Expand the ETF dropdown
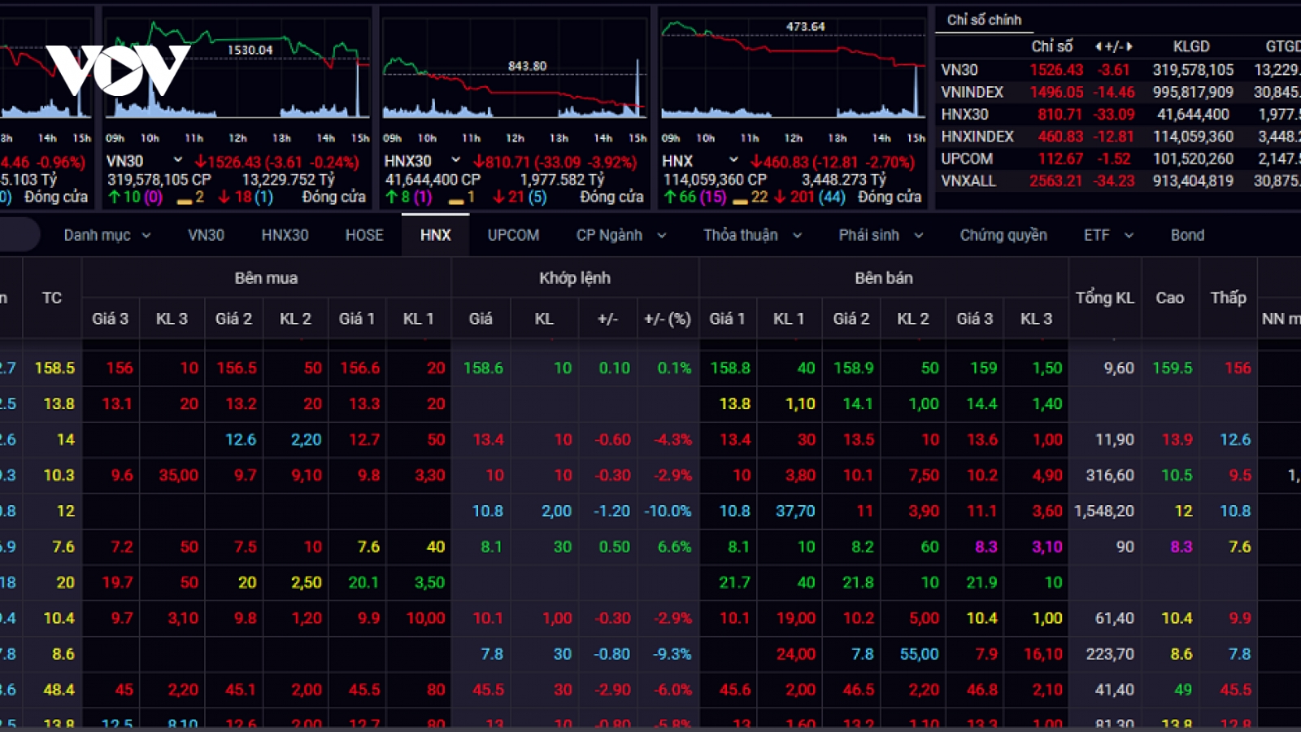The image size is (1301, 732). pyautogui.click(x=1108, y=235)
